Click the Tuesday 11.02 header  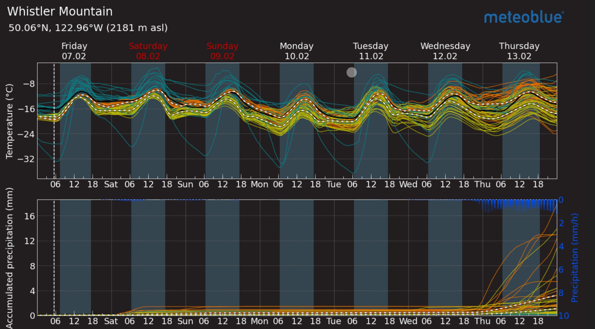click(x=371, y=51)
